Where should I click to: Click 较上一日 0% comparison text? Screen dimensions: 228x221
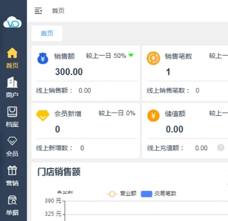117,113
